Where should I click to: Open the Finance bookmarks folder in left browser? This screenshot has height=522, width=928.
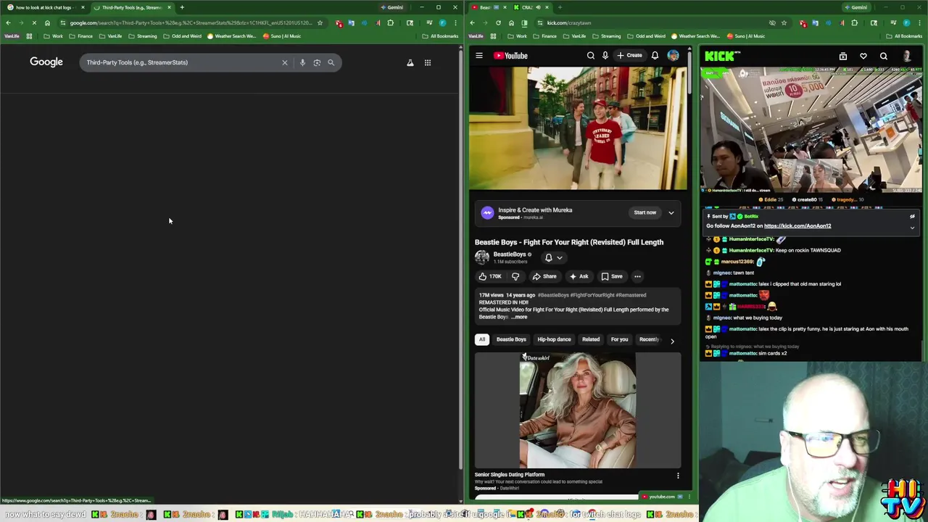[81, 36]
